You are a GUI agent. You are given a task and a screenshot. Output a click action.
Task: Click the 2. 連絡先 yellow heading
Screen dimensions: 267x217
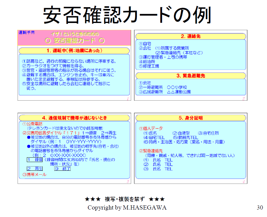click(190, 36)
